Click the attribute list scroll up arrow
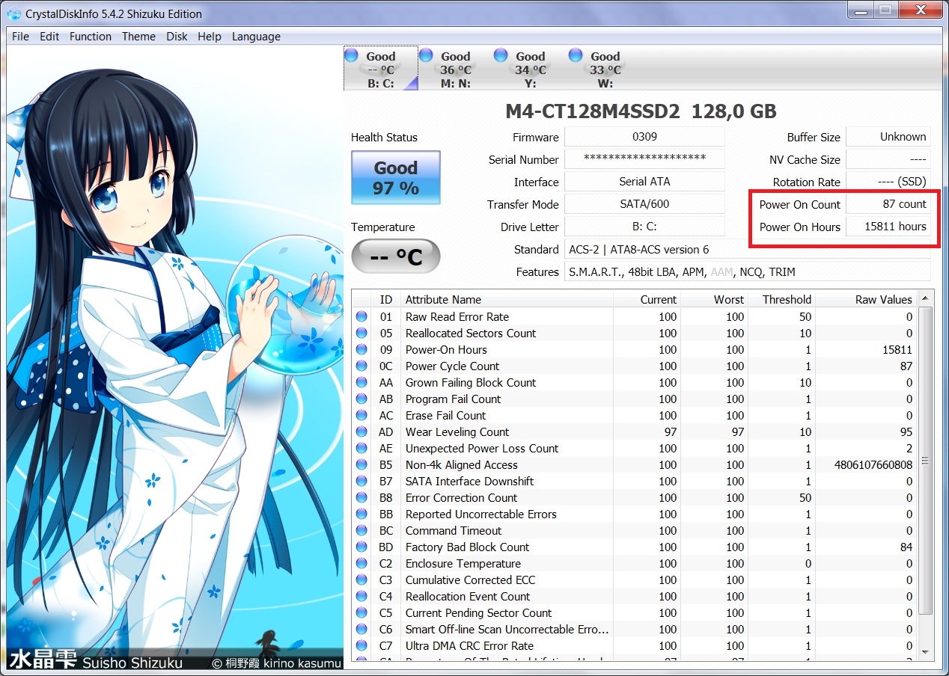949x676 pixels. 926,298
